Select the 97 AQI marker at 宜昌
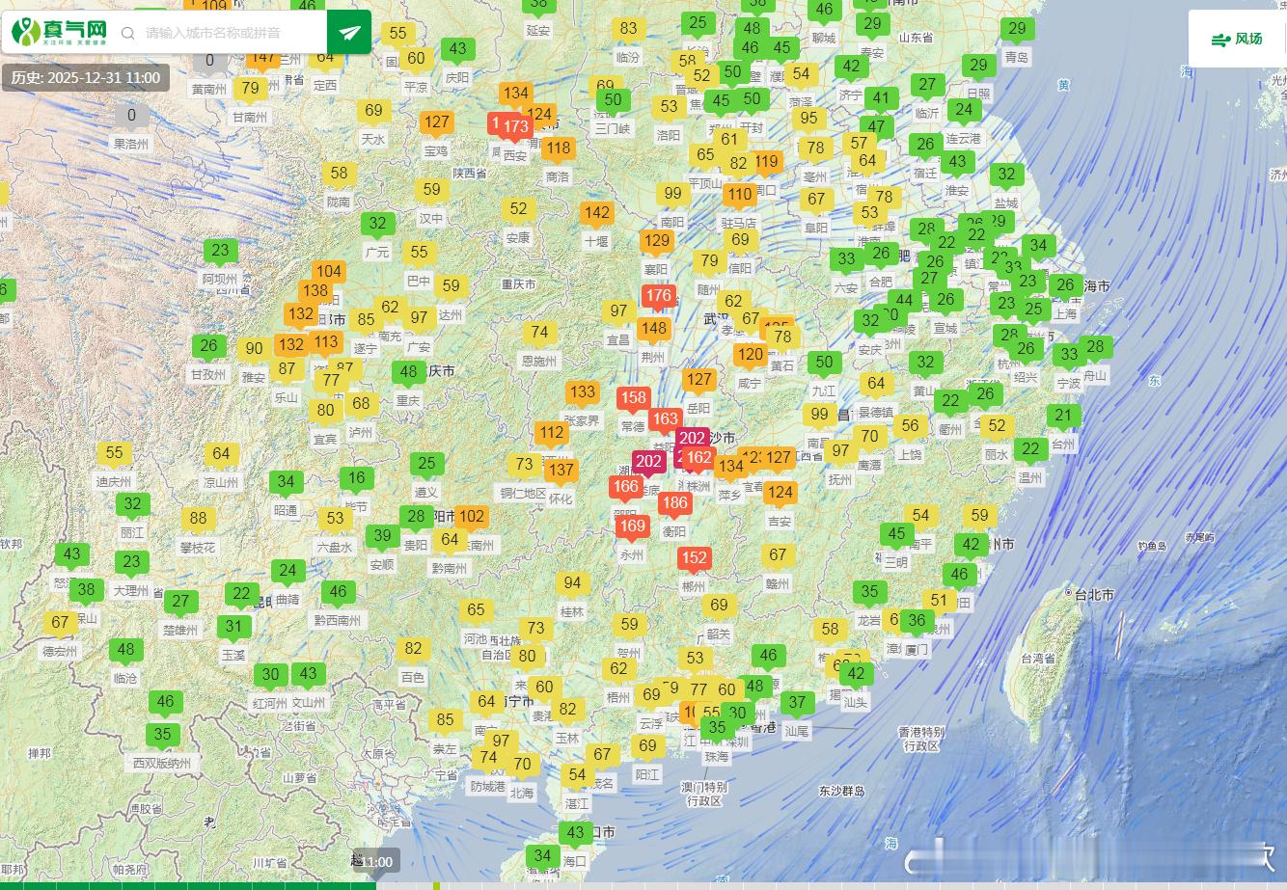Screen dimensions: 1287x890 click(618, 311)
